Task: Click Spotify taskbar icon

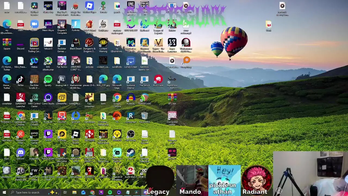Action: 110,192
